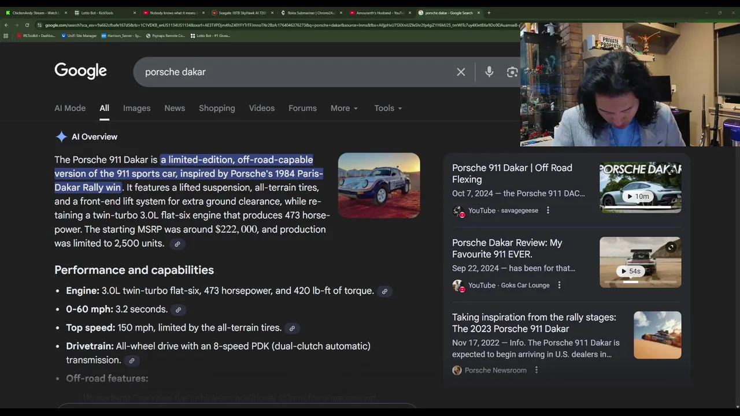Switch to News results
The width and height of the screenshot is (740, 416).
[x=175, y=108]
